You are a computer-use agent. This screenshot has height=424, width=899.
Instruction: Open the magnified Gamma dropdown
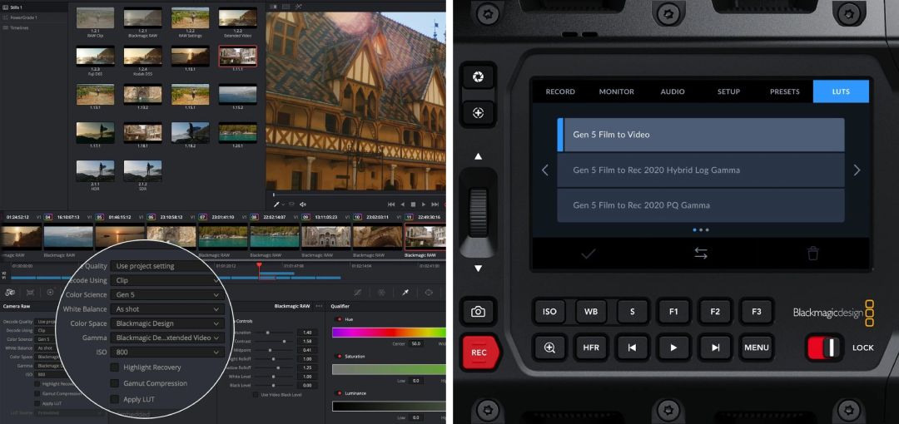tap(166, 338)
